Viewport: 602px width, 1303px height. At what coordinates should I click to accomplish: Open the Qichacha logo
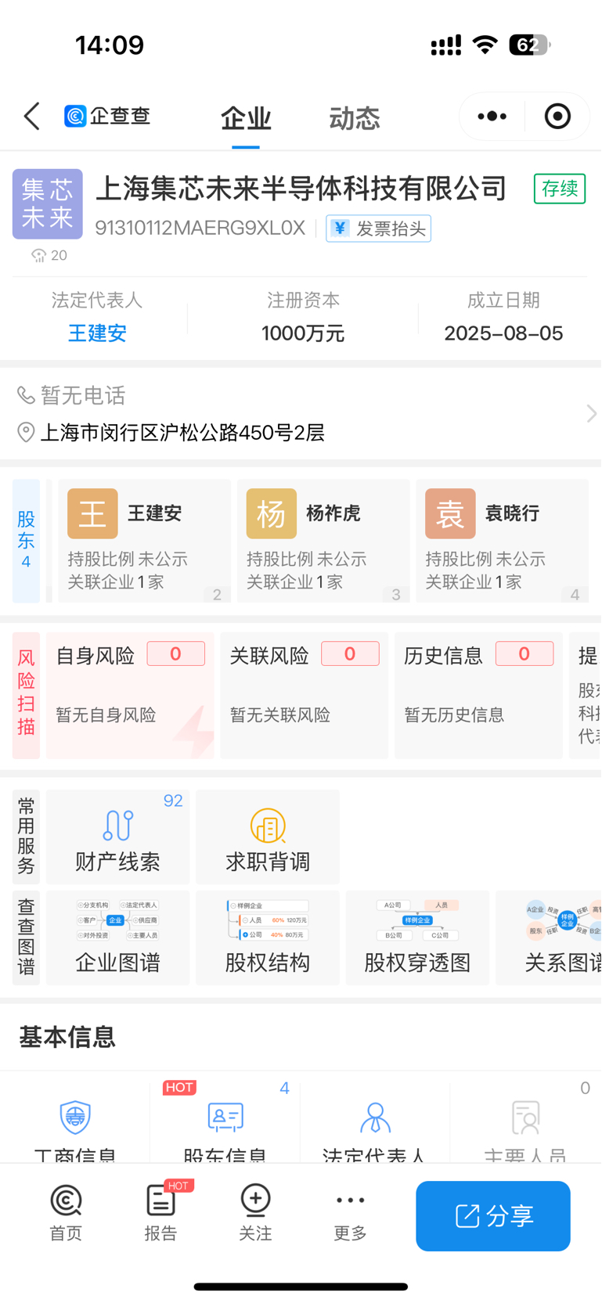click(107, 117)
